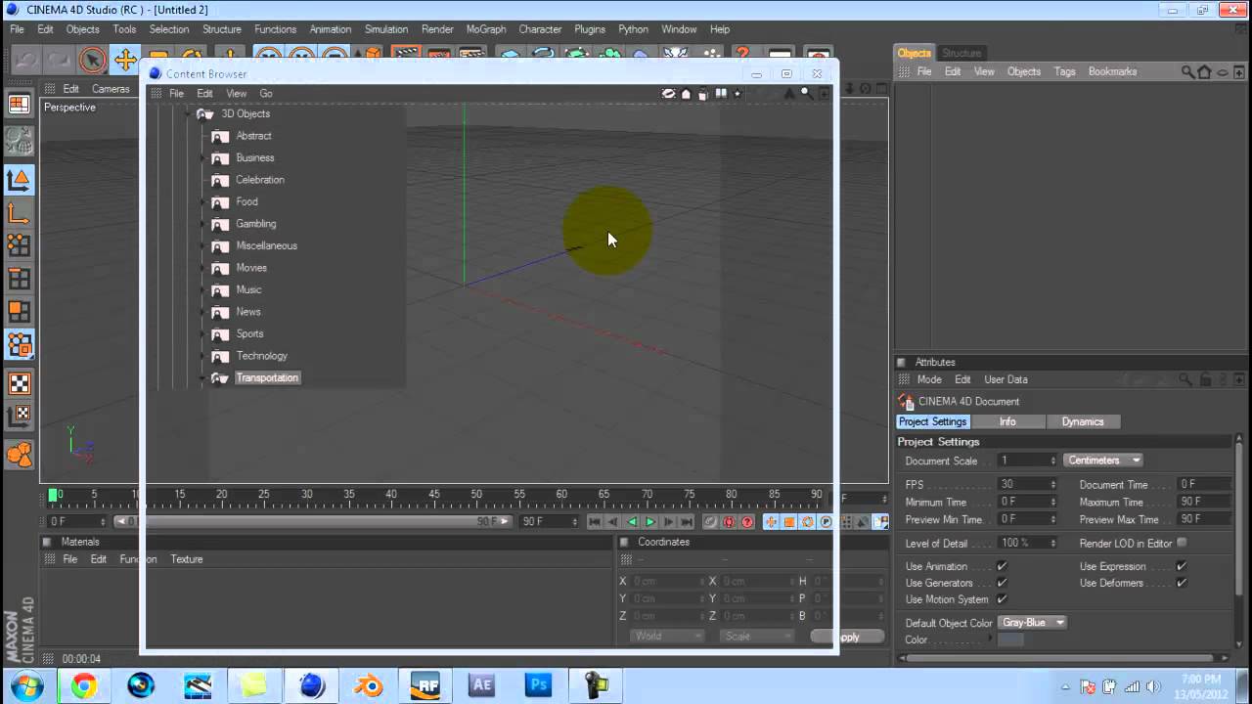Switch to the Structure tab
Viewport: 1252px width, 704px height.
961,53
